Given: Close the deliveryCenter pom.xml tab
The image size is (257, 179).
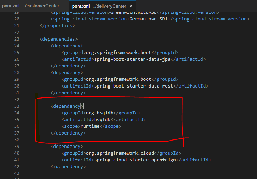Looking at the screenshot, I should (131, 6).
